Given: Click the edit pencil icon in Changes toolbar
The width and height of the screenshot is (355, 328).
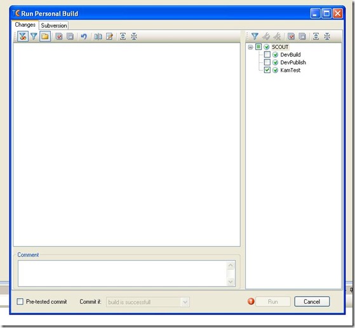Looking at the screenshot, I should 110,36.
